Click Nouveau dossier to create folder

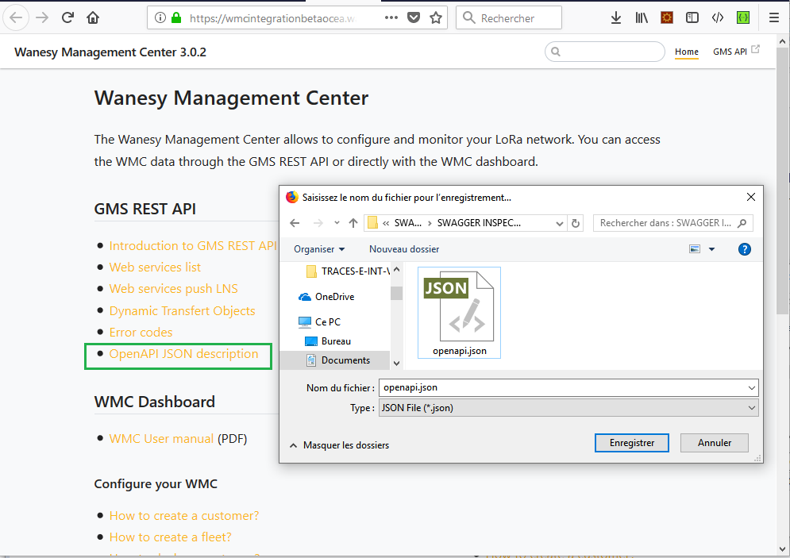coord(404,248)
